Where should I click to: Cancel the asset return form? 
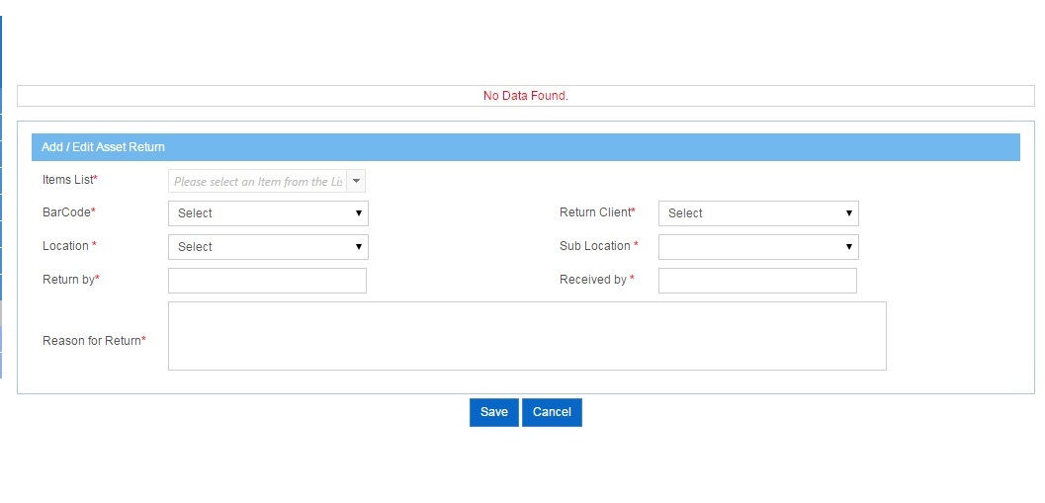click(552, 412)
